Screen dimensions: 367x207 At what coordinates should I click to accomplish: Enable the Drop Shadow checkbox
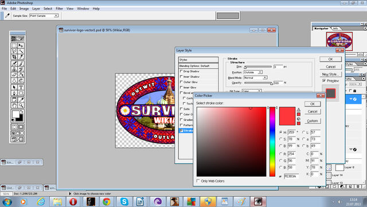tap(181, 71)
